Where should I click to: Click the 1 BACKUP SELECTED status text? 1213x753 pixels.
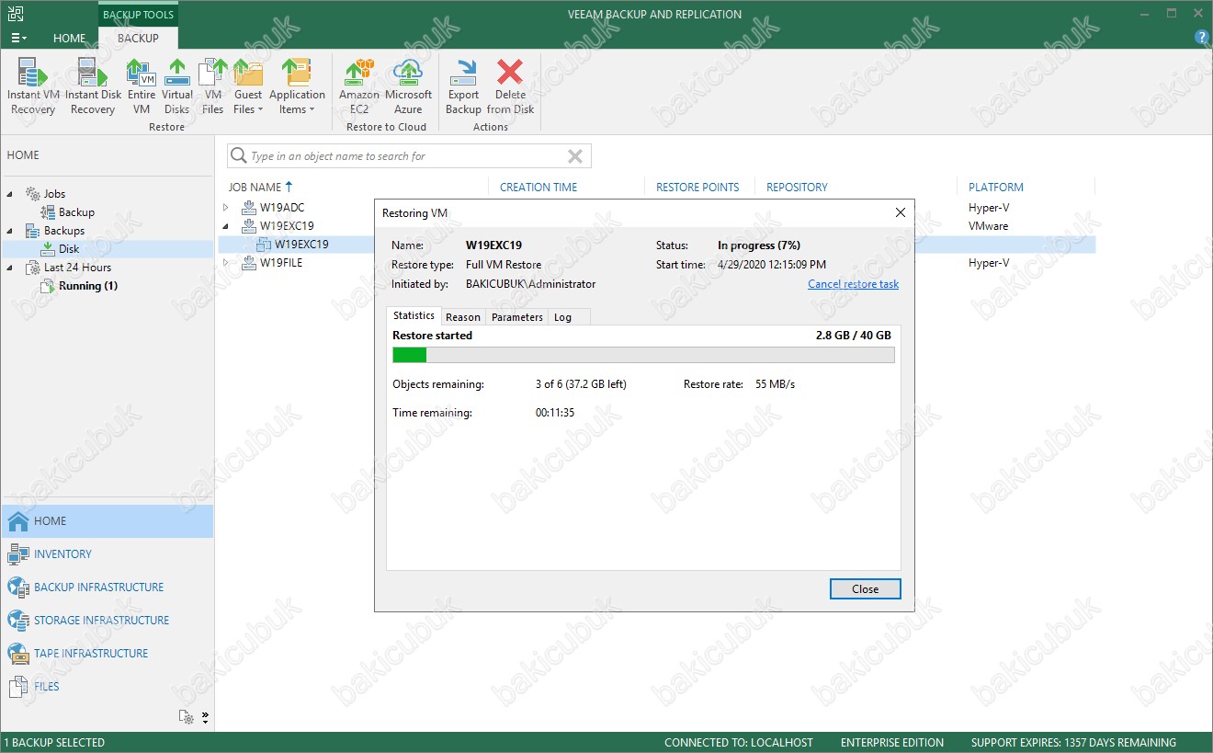tap(55, 743)
